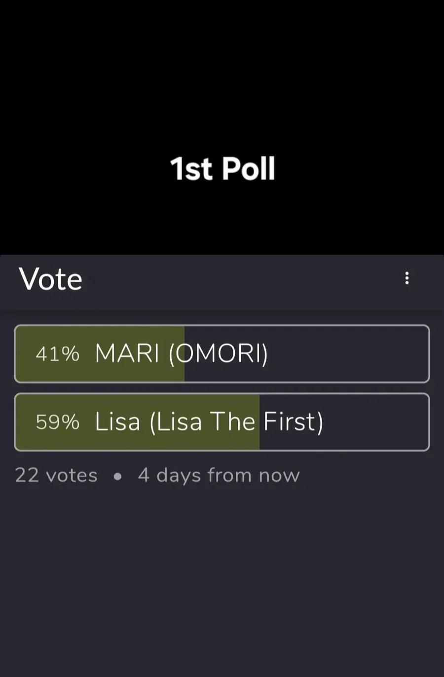Vote for the MARI (OMORI) option
The height and width of the screenshot is (677, 444).
(x=222, y=353)
